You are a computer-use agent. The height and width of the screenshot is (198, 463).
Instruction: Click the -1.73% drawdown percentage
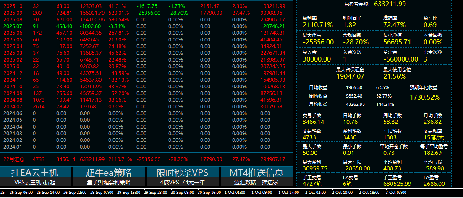point(176,6)
